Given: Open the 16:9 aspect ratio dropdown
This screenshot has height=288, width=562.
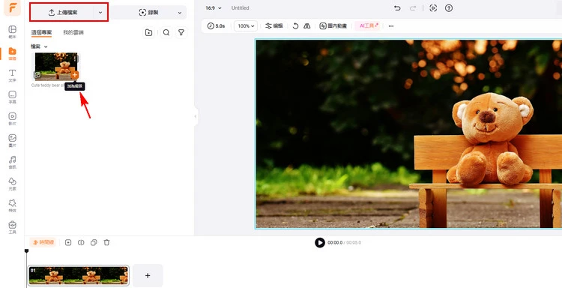Looking at the screenshot, I should [x=214, y=8].
